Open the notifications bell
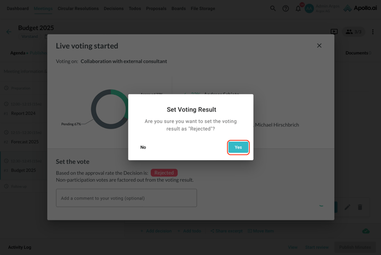Screen dimensions: 381x255 298,8
